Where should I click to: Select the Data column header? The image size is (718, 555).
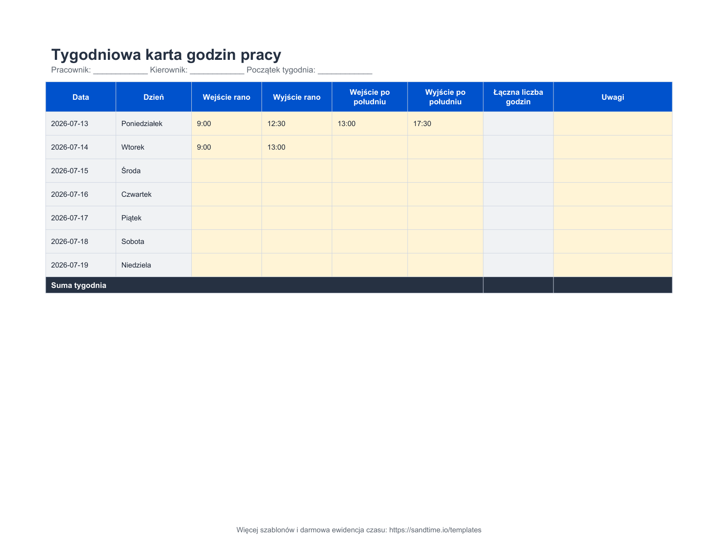point(81,97)
